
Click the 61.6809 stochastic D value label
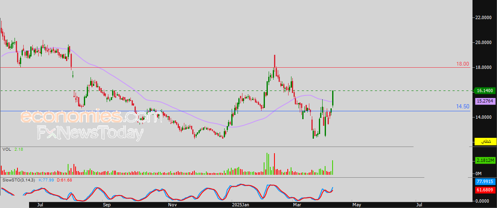coord(485,190)
